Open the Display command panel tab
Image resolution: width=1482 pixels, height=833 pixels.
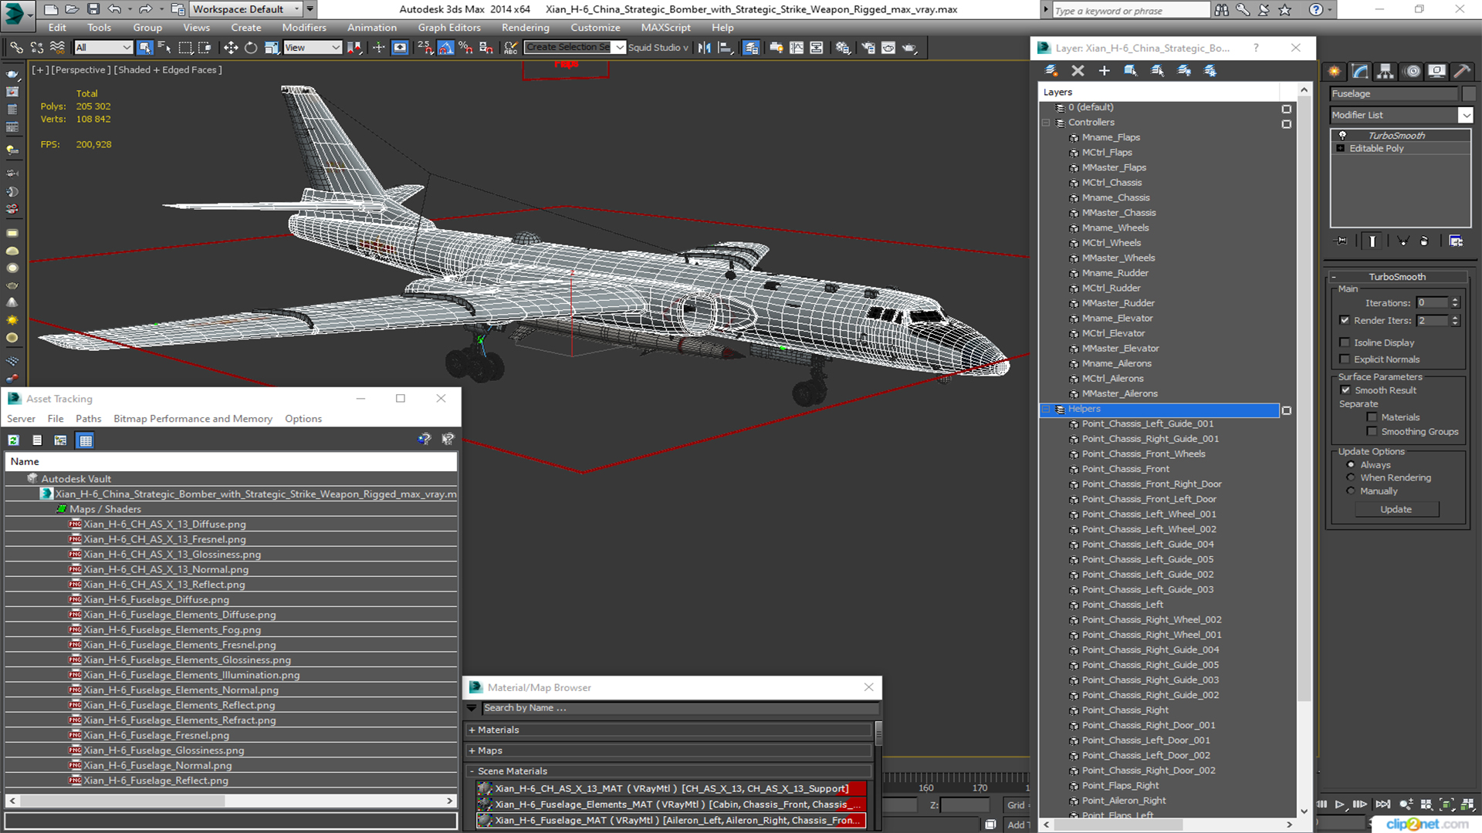[1436, 71]
